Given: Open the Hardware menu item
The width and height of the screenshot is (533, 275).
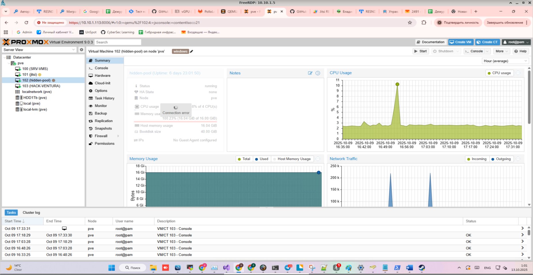Looking at the screenshot, I should click(x=102, y=76).
